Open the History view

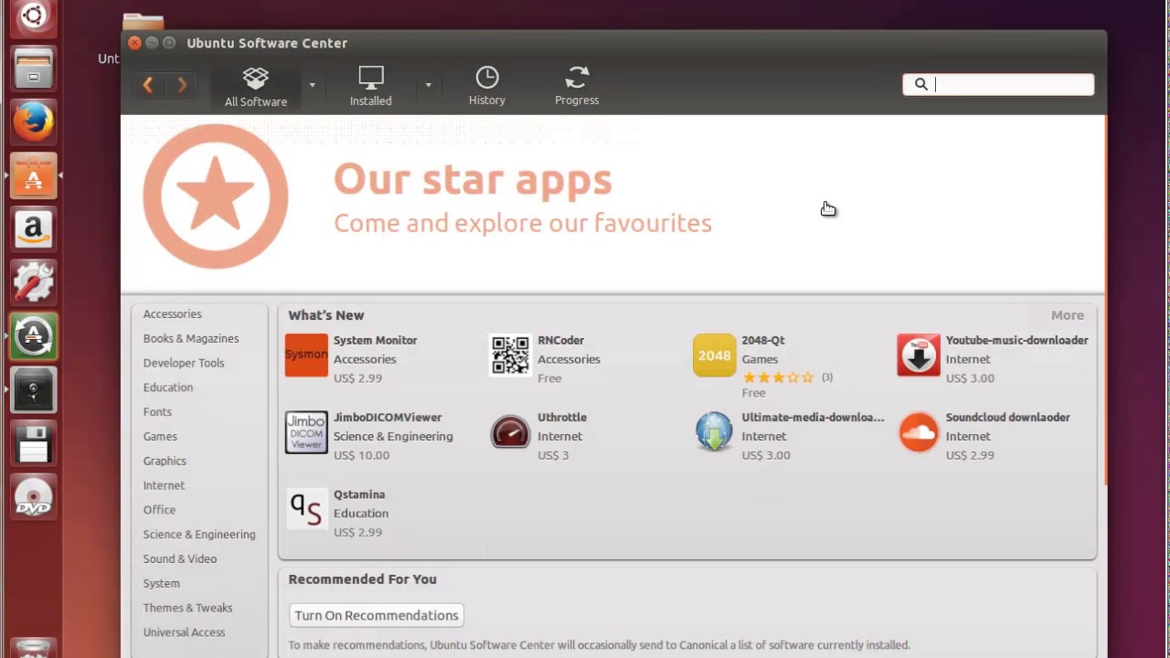click(487, 86)
